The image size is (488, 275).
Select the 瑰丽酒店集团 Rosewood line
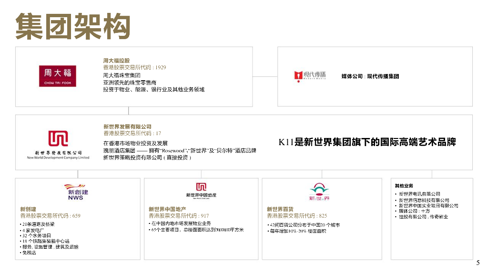point(180,150)
